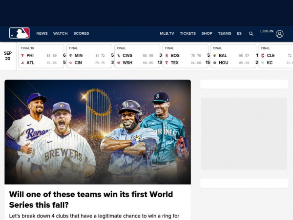Open the Tickets menu

tap(188, 33)
